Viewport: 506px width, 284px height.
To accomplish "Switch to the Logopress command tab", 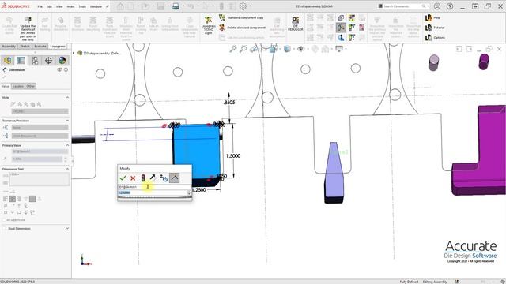I will point(58,47).
